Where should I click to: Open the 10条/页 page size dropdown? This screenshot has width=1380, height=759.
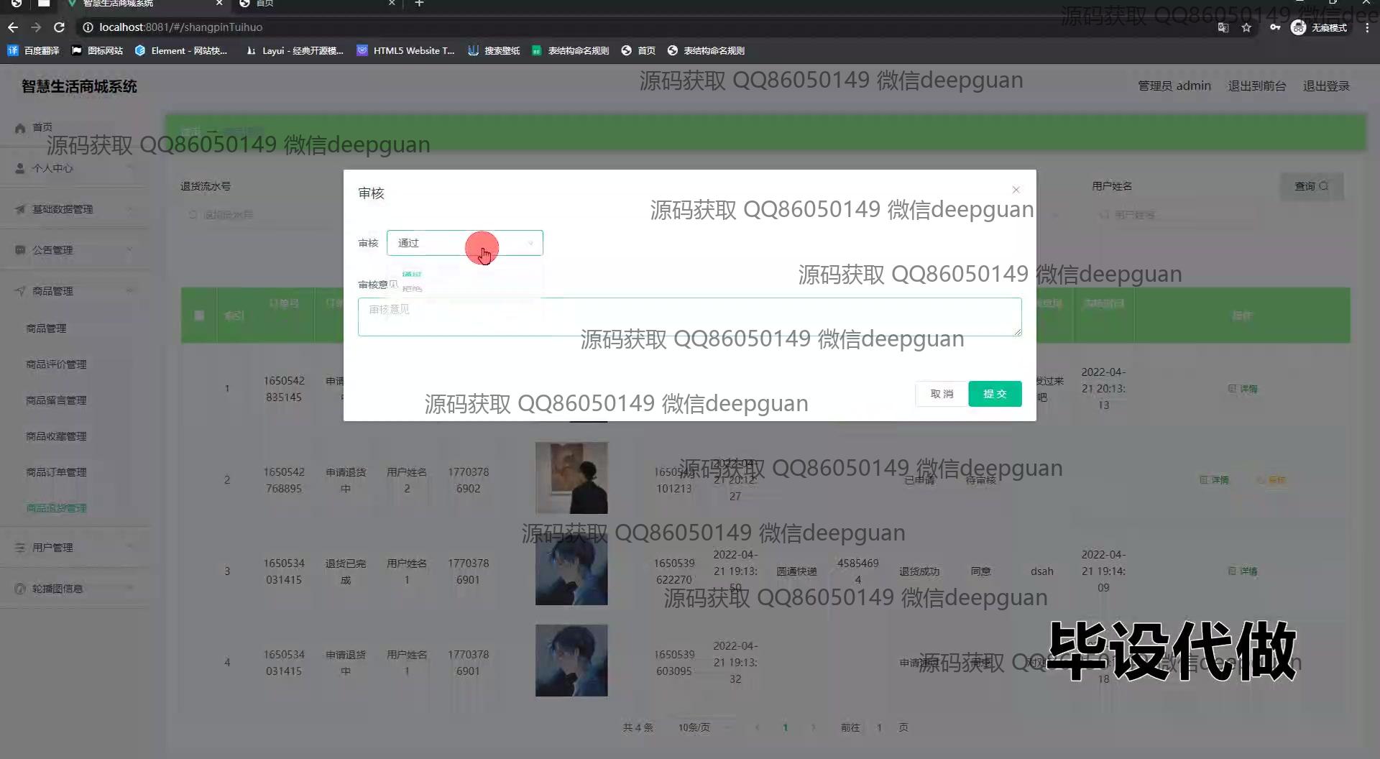(694, 727)
